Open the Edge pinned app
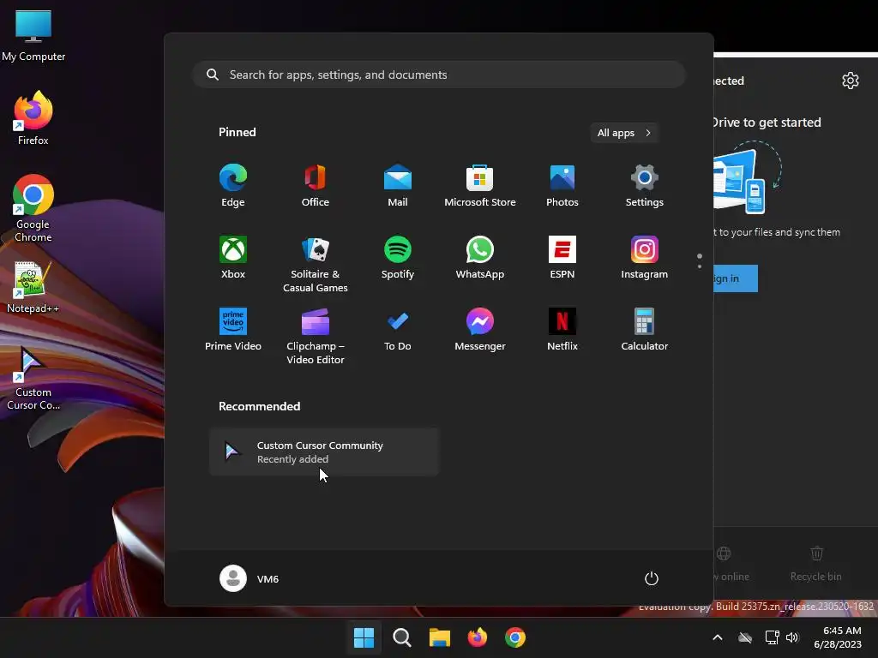 click(233, 186)
